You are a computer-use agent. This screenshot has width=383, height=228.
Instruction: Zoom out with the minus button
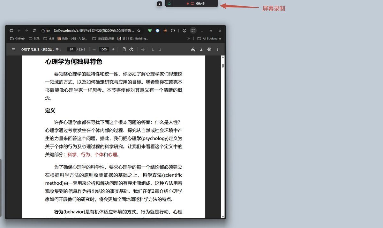94,49
